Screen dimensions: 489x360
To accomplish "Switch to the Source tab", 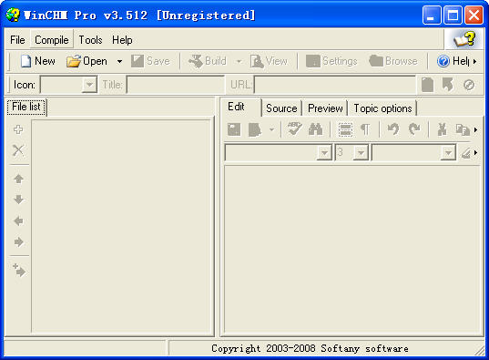I will tap(281, 108).
